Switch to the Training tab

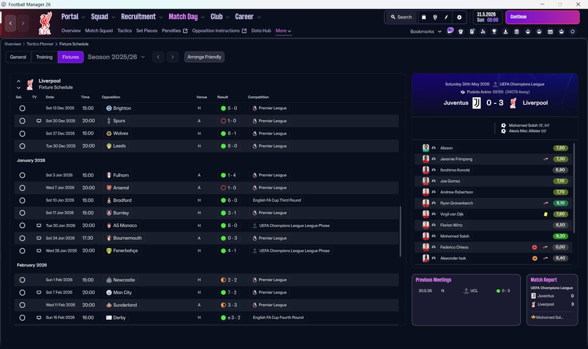[x=44, y=57]
